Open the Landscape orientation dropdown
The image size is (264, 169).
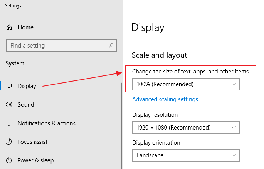(186, 155)
